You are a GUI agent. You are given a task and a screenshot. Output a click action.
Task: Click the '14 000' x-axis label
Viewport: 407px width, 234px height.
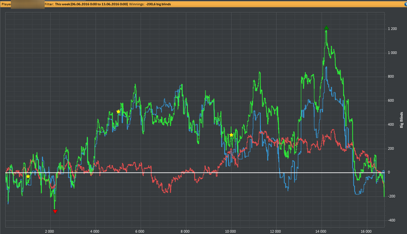tap(321, 232)
